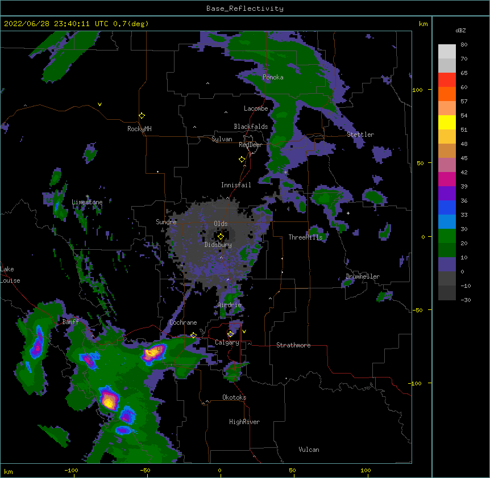Click the yellow V marker northeast of Calgary

click(x=244, y=332)
